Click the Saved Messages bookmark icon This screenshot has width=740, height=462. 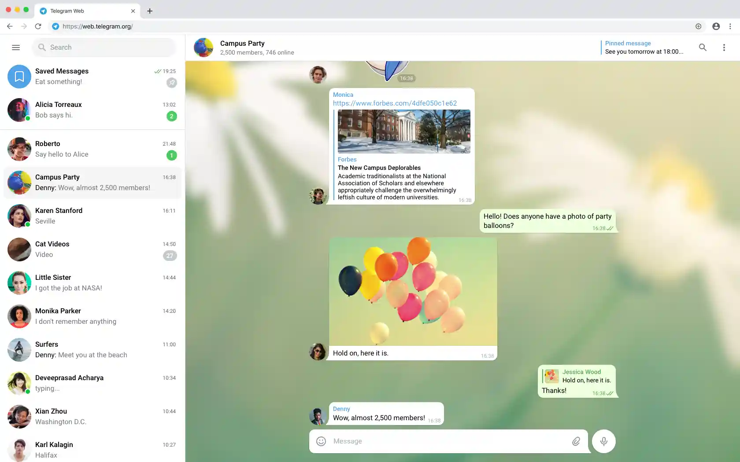point(19,76)
